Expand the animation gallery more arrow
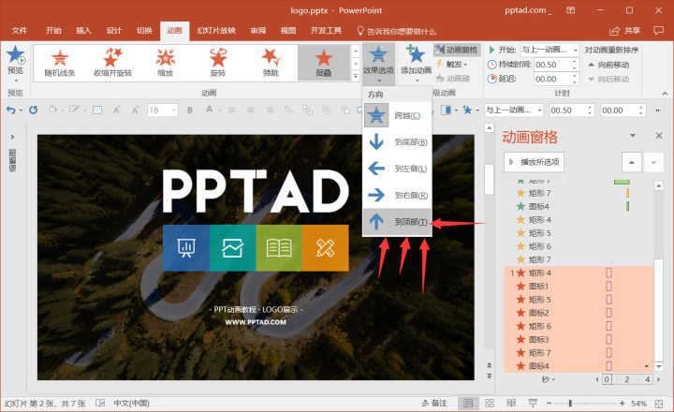 [356, 76]
